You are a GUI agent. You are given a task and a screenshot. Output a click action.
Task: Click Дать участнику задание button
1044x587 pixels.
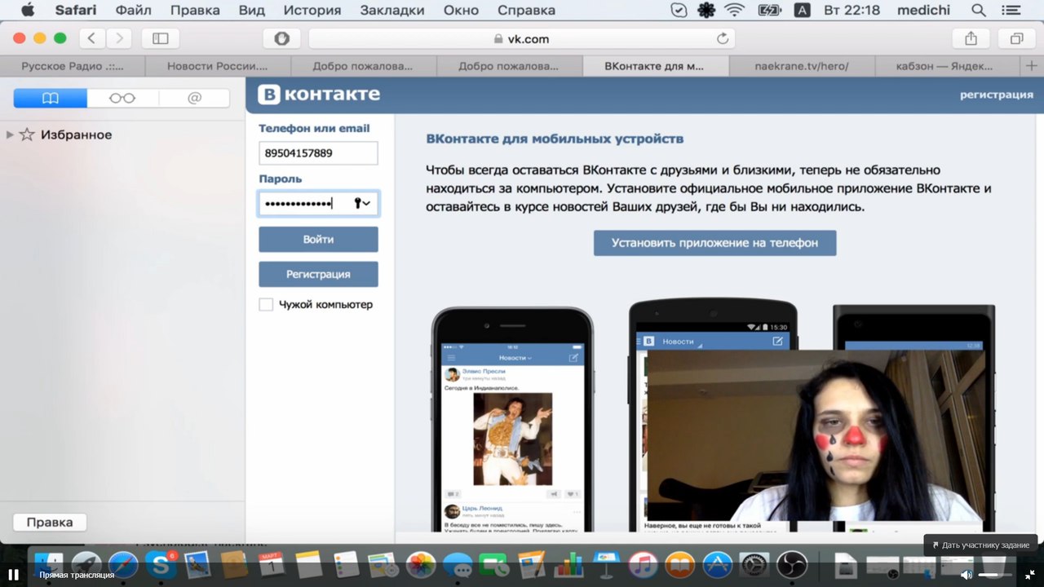click(980, 545)
